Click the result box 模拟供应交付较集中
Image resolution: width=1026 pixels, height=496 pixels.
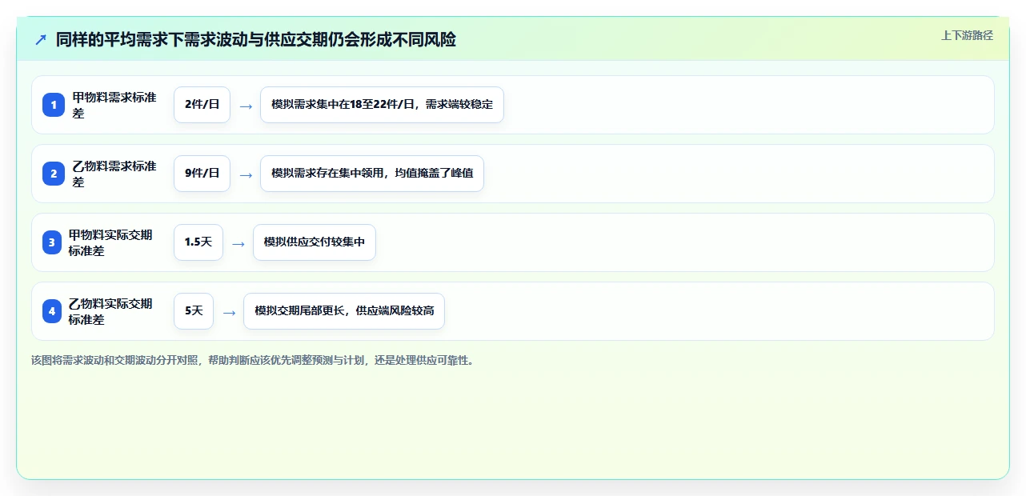pos(315,242)
